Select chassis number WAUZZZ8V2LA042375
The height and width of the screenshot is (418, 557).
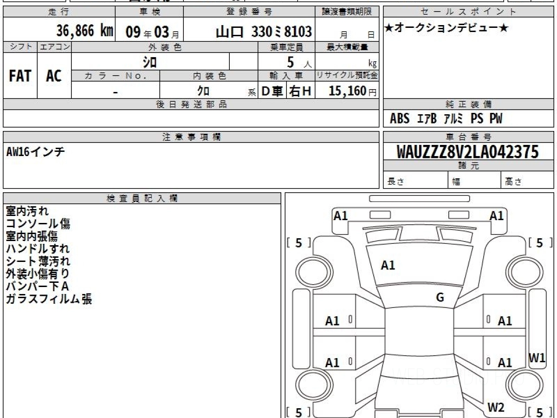click(468, 151)
